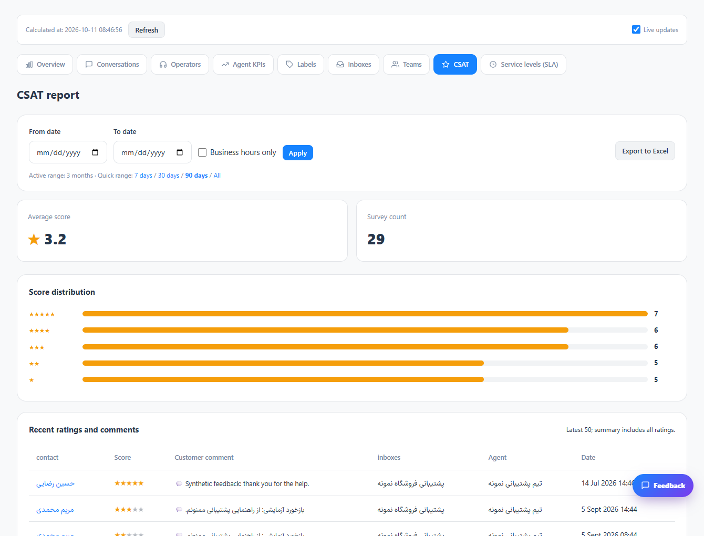Switch to the Conversations tab

tap(112, 65)
